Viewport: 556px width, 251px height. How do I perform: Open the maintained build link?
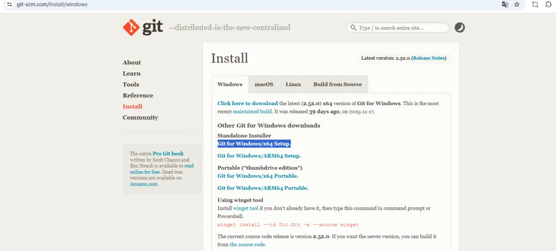[x=252, y=111]
